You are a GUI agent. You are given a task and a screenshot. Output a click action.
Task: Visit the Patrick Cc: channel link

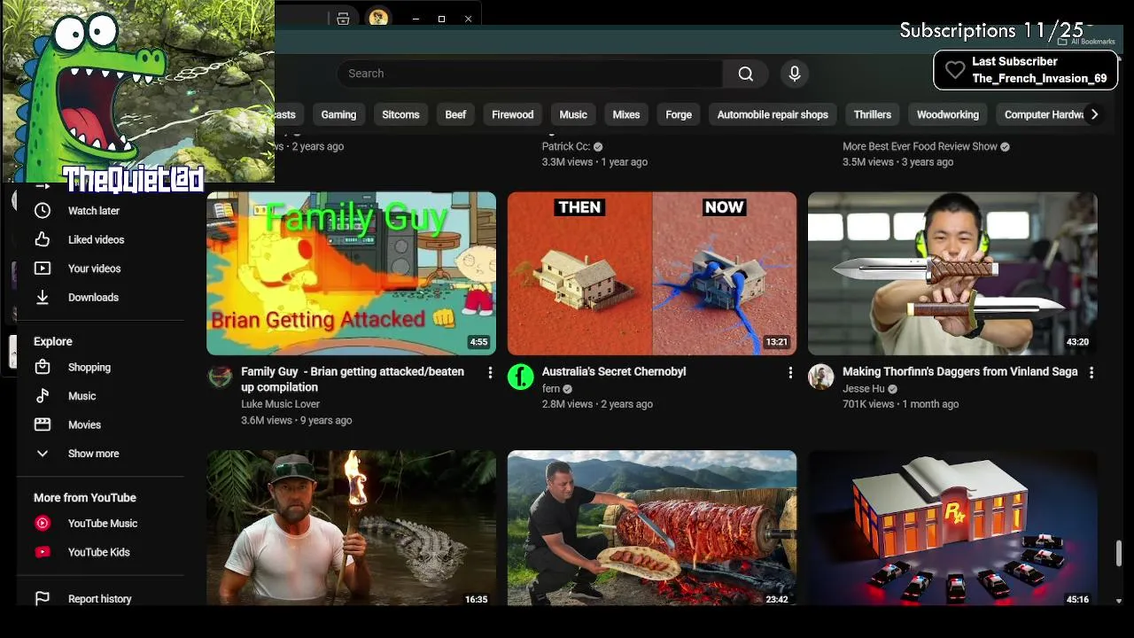pos(566,146)
